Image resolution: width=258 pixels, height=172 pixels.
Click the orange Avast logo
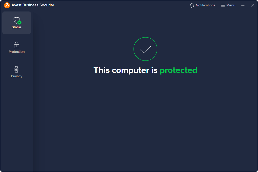(7, 5)
